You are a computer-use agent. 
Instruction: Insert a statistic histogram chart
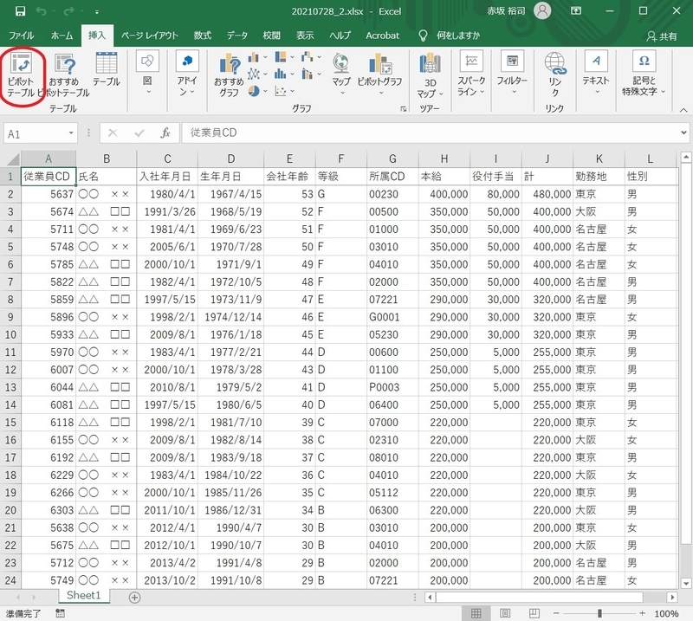coord(281,74)
